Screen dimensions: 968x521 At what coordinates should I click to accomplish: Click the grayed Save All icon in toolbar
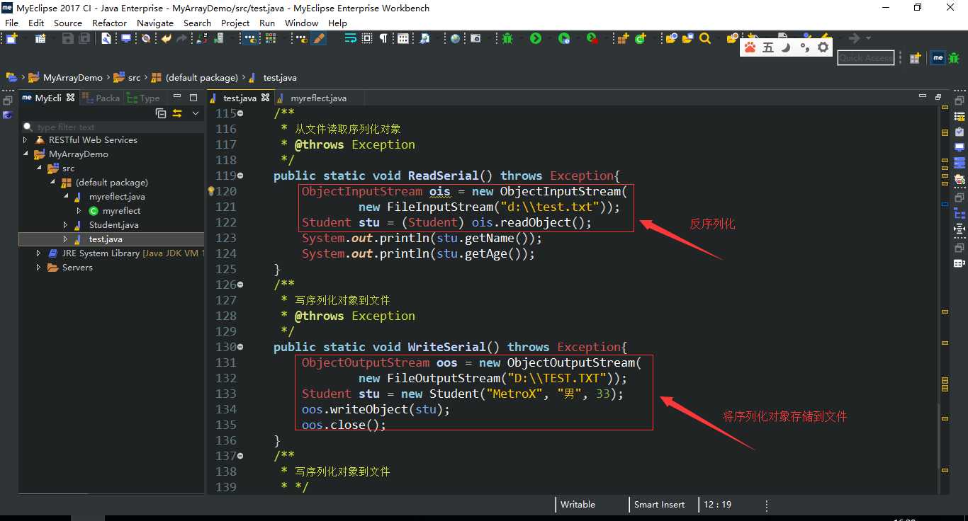point(84,39)
